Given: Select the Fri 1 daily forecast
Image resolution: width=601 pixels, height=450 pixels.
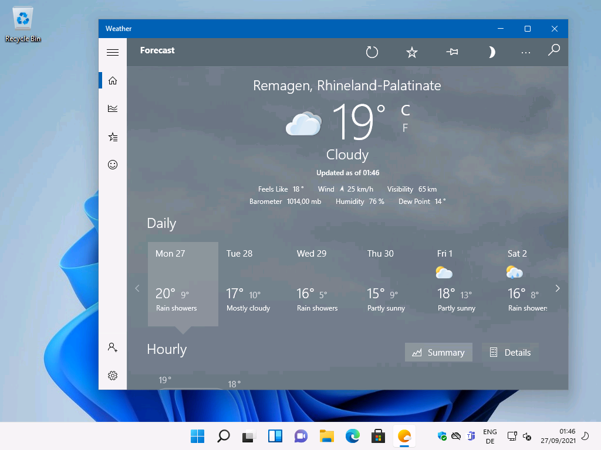Looking at the screenshot, I should [x=465, y=284].
